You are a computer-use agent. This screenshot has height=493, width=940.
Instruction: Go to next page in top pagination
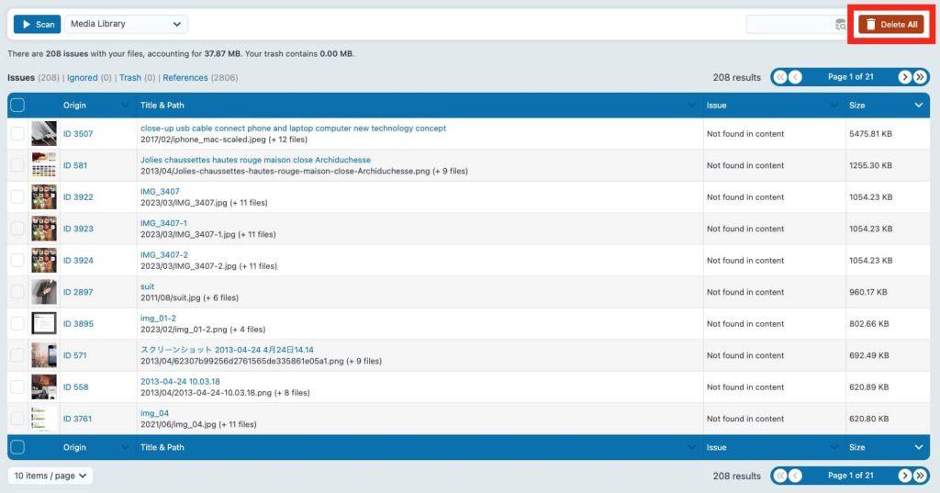pos(904,77)
